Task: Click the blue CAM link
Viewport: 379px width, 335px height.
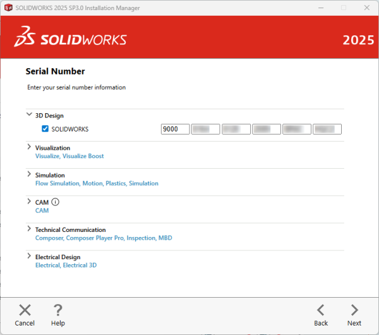Action: (x=42, y=210)
